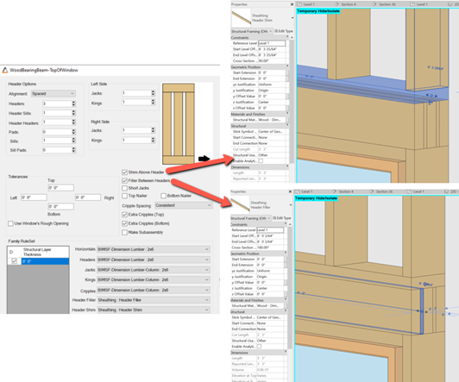Click the Right tolerance input field

point(88,197)
